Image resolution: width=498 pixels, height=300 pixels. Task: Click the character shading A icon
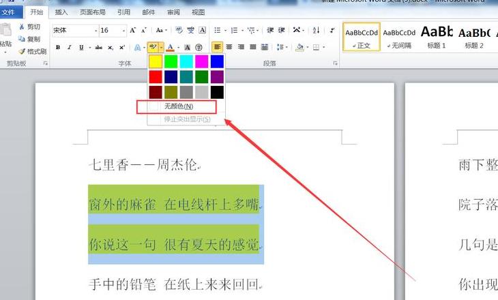click(x=187, y=48)
